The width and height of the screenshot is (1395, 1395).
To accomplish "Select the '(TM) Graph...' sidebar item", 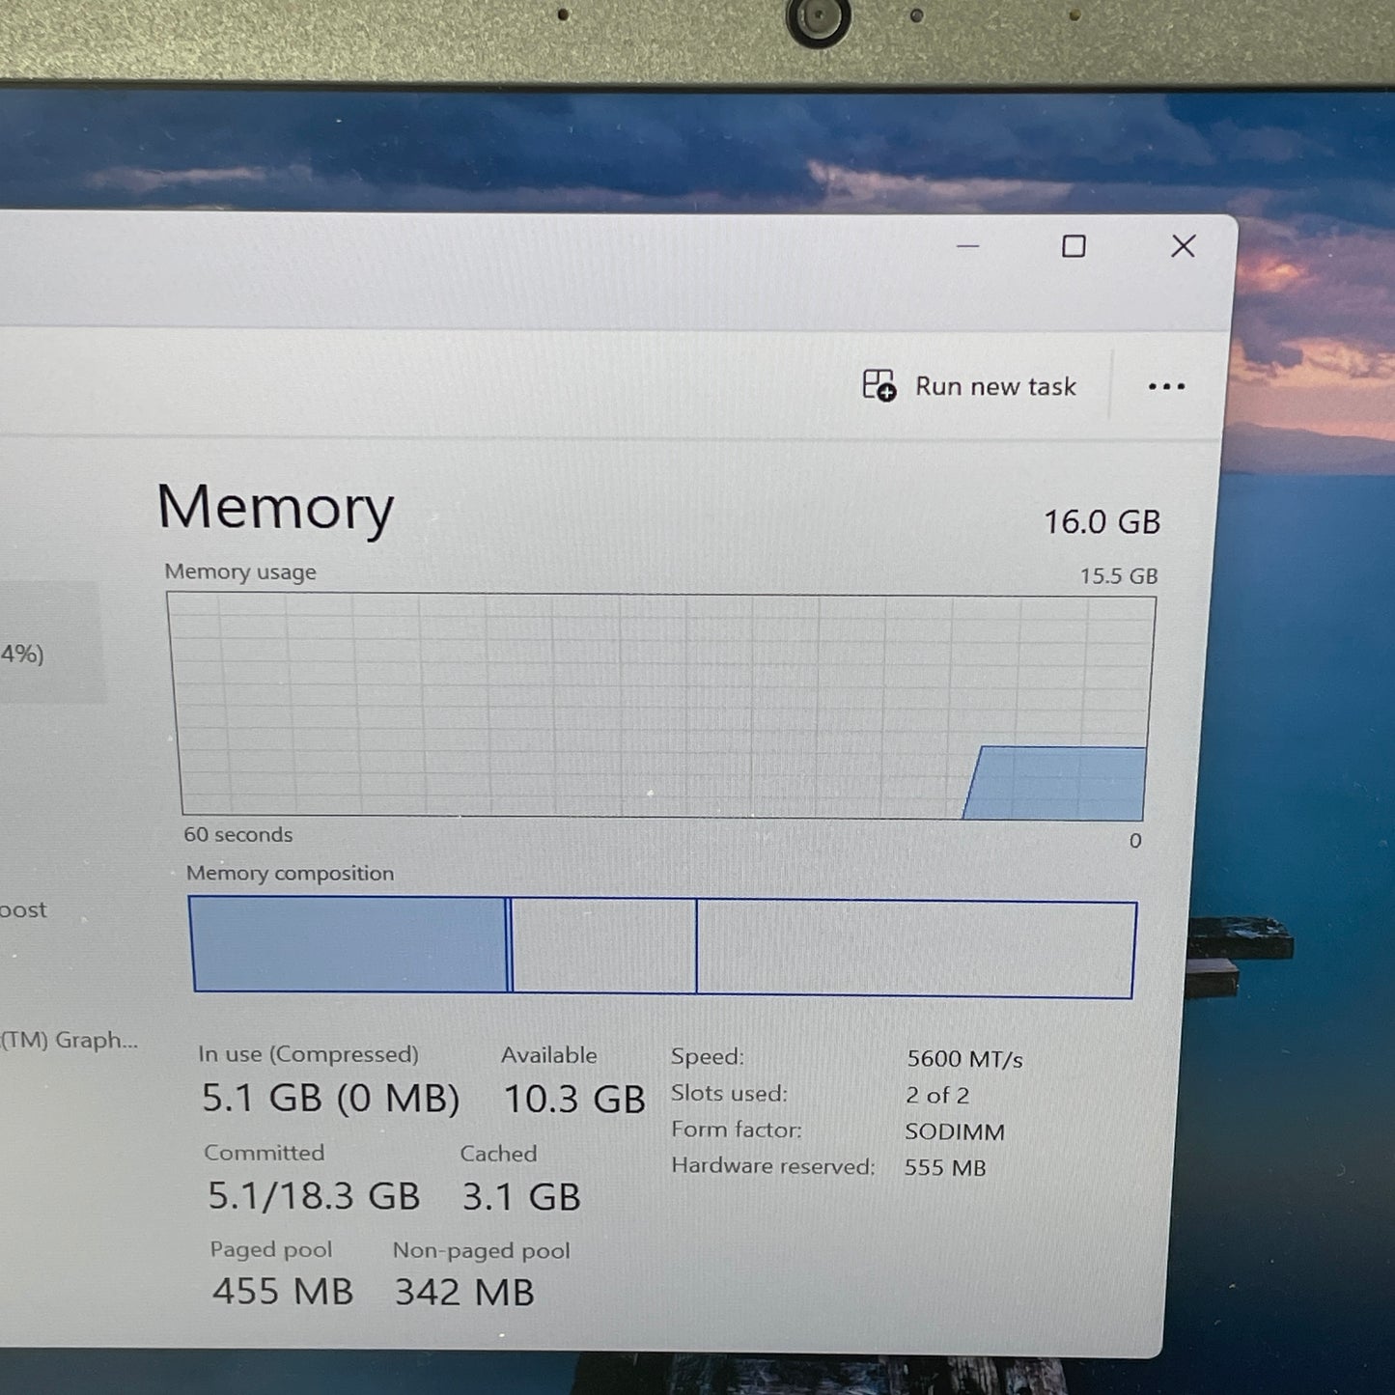I will pyautogui.click(x=70, y=1040).
